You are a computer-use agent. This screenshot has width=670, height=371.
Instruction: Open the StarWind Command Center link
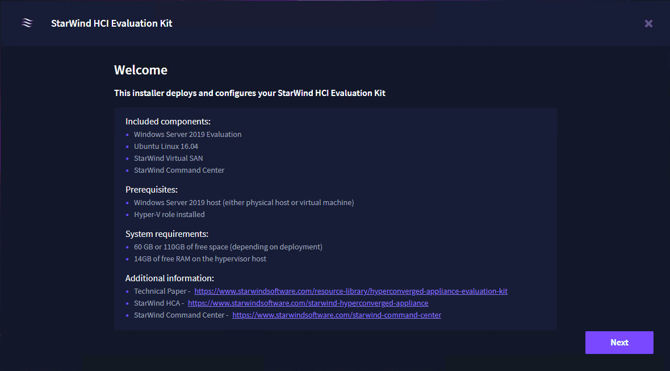click(337, 315)
